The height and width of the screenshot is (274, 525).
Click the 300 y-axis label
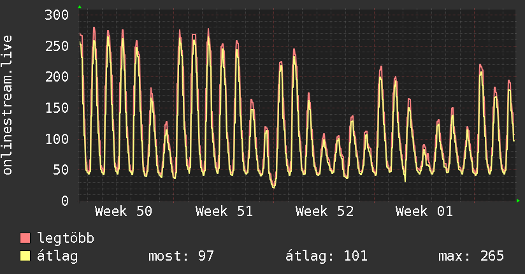click(57, 15)
